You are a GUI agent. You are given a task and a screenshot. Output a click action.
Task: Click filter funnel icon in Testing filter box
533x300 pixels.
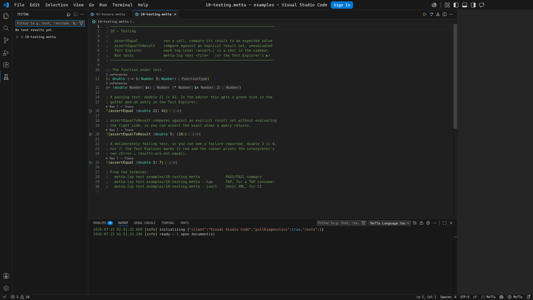pyautogui.click(x=81, y=23)
